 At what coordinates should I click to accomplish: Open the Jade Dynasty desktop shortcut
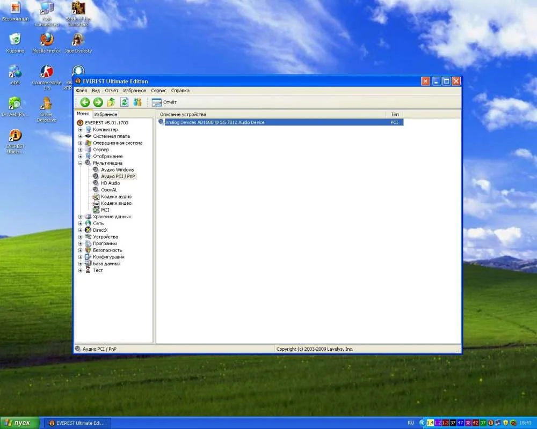tap(78, 43)
